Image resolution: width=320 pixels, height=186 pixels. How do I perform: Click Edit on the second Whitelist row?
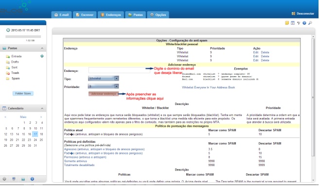256,56
